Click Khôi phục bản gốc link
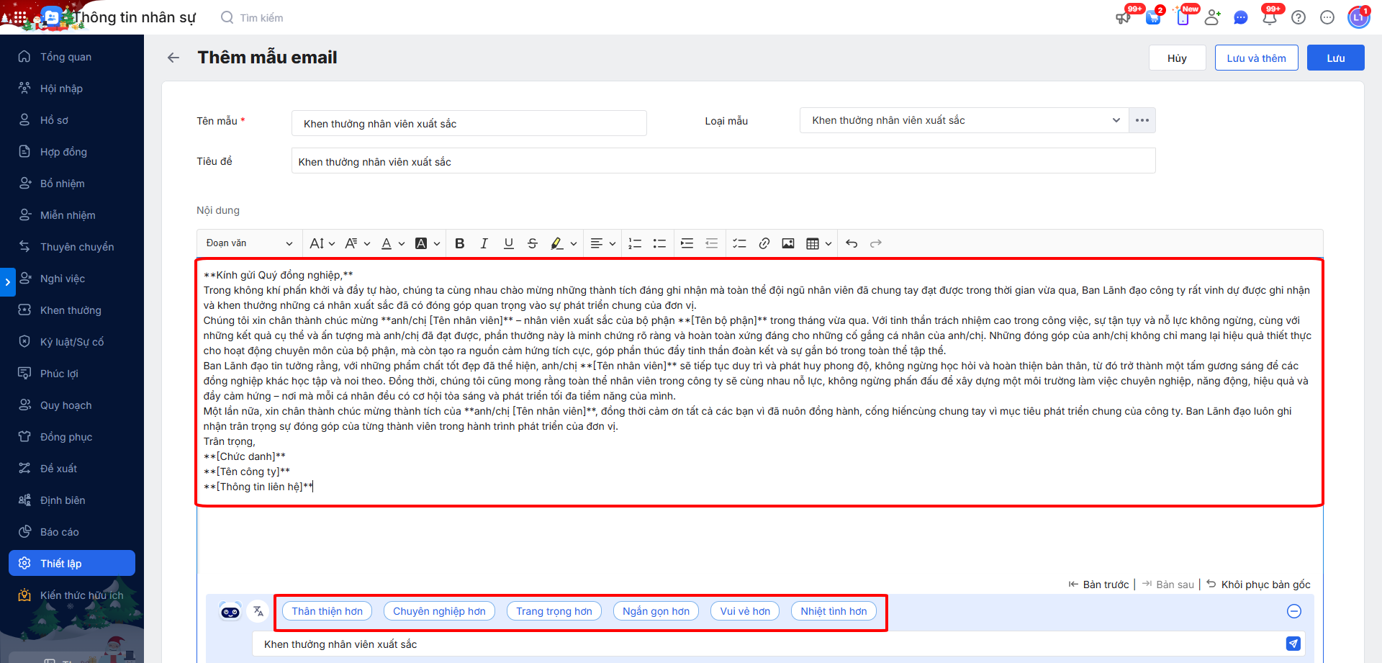This screenshot has width=1382, height=663. pyautogui.click(x=1259, y=585)
